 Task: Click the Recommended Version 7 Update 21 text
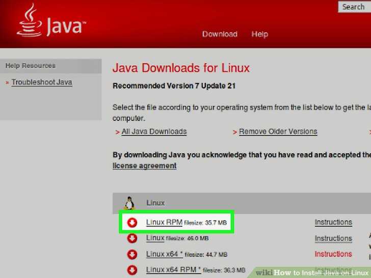point(174,86)
